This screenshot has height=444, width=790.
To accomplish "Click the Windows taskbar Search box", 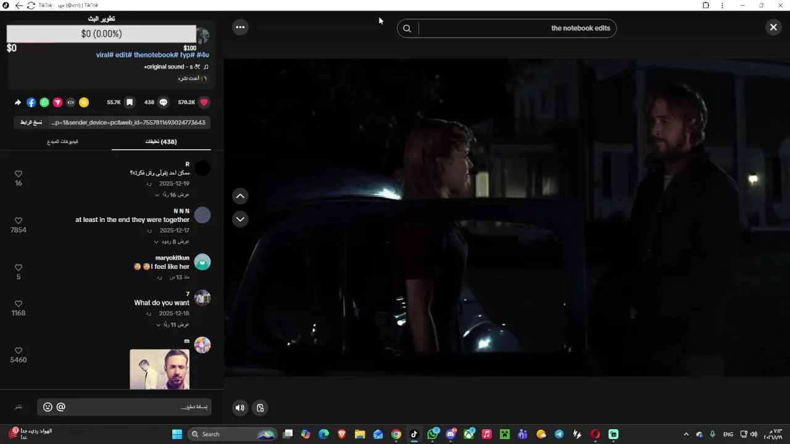I will (232, 434).
